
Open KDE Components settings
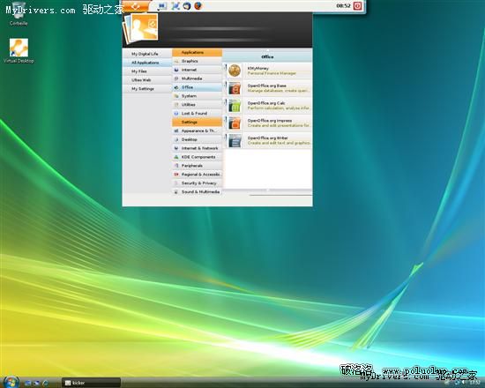197,157
